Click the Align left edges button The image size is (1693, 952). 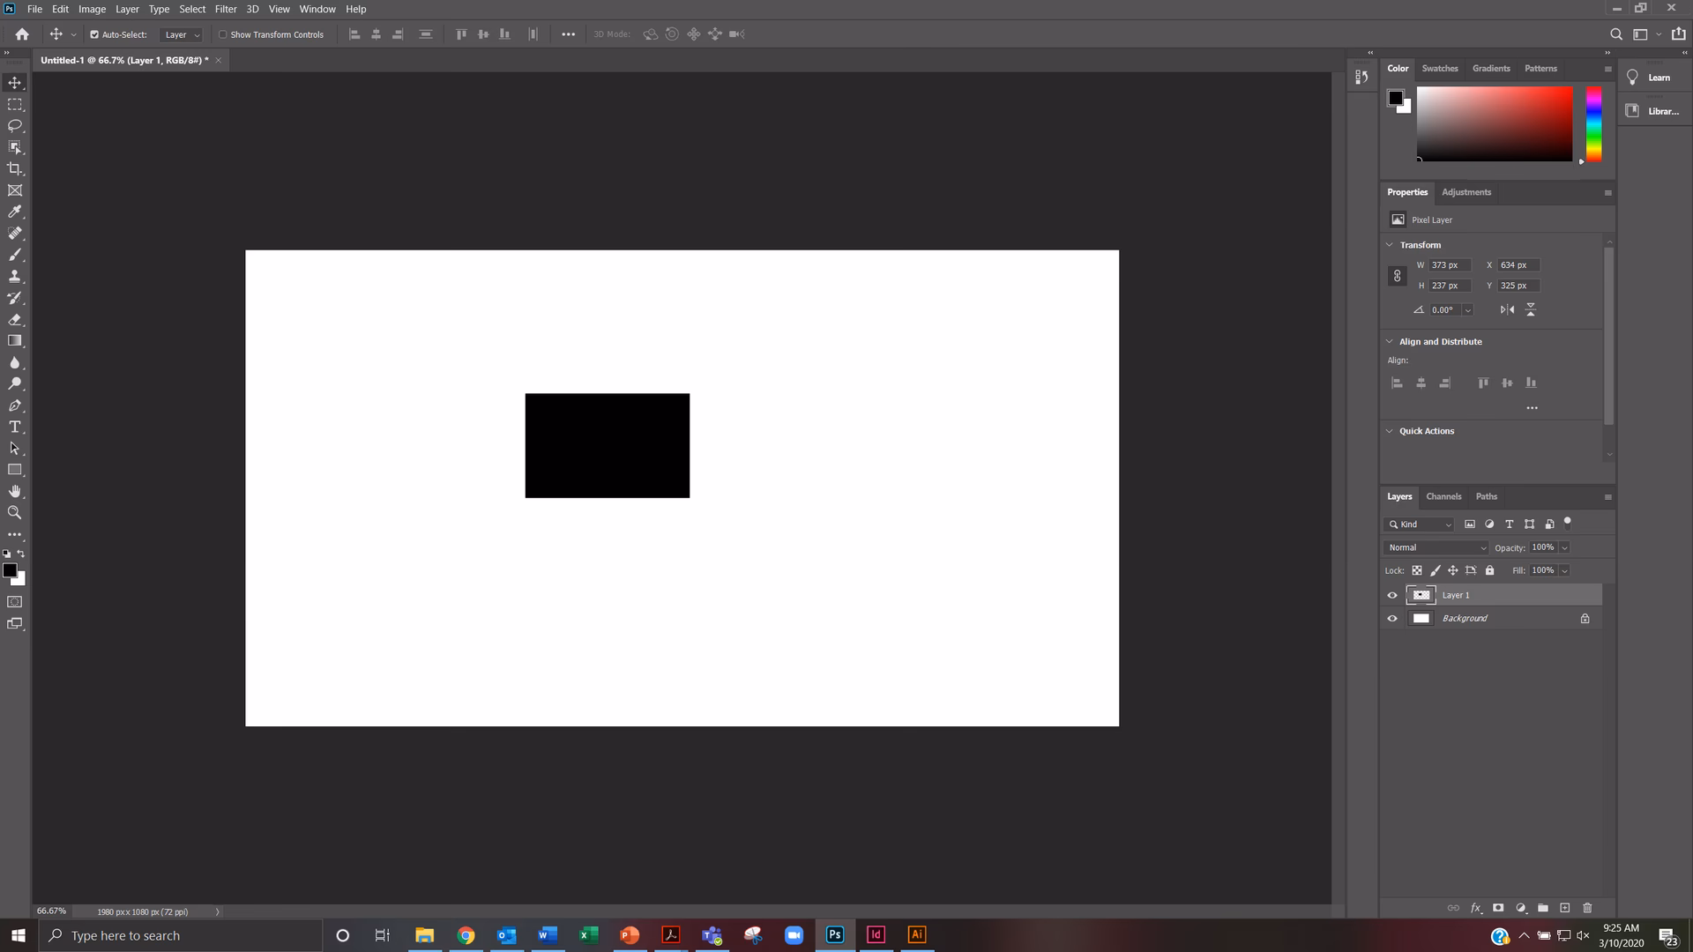click(1397, 383)
